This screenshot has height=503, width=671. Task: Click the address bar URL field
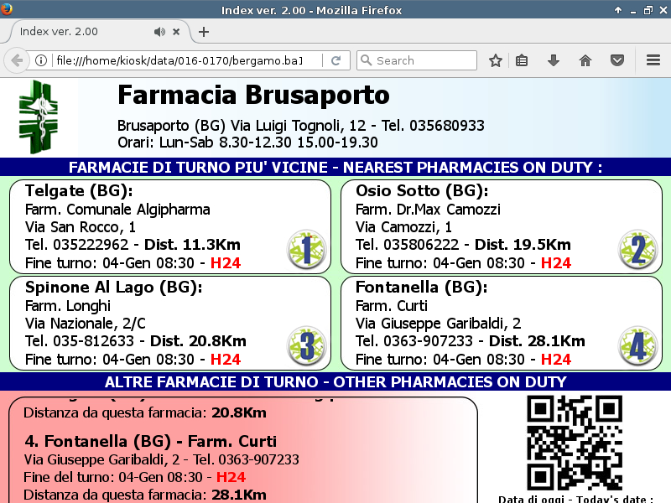tap(185, 60)
